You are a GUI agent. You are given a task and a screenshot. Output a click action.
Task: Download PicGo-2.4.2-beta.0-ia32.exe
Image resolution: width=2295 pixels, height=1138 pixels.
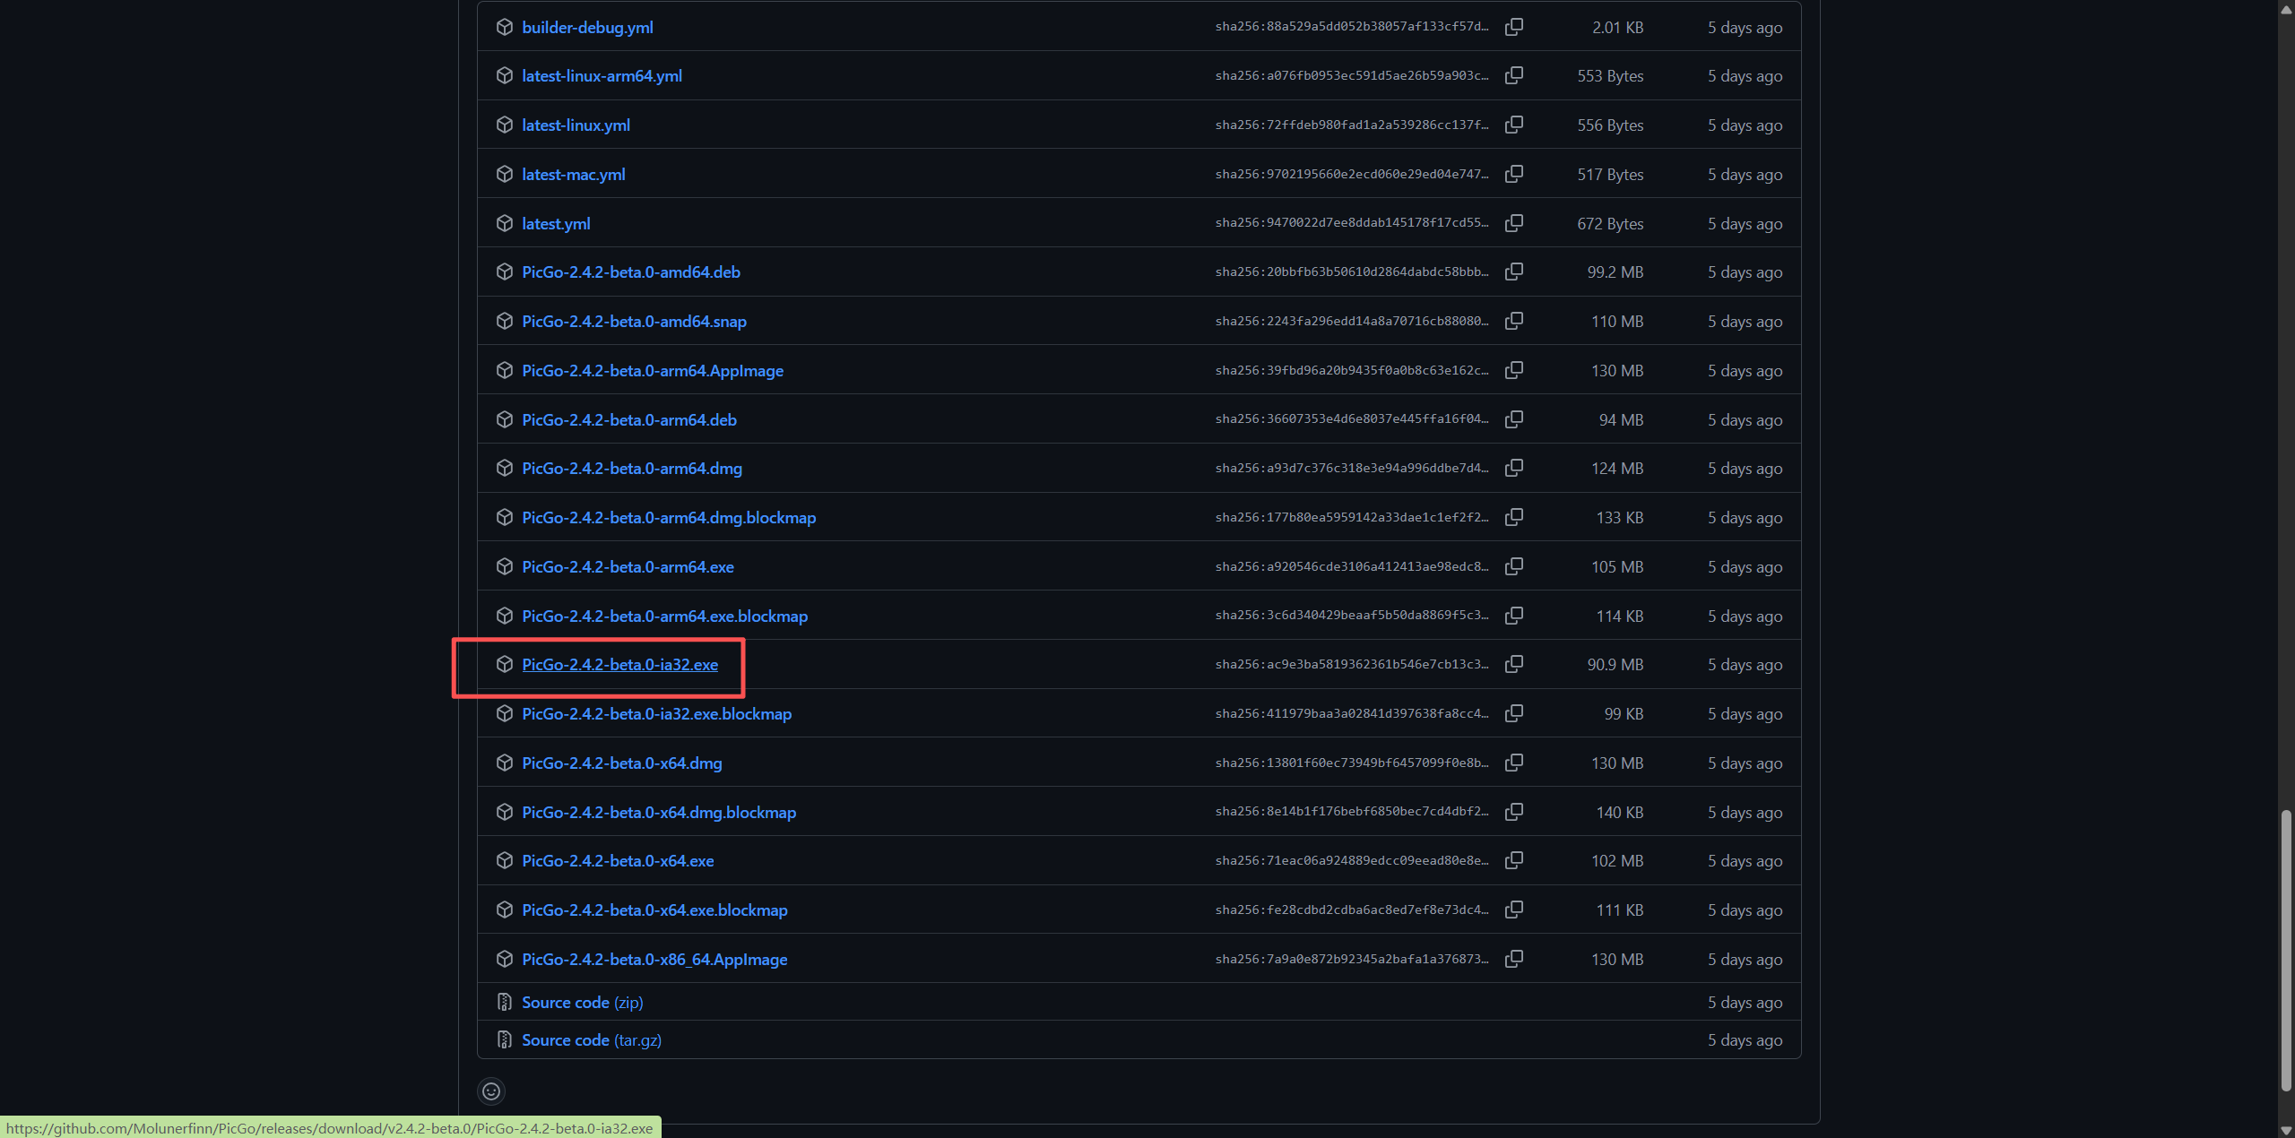[x=619, y=665]
